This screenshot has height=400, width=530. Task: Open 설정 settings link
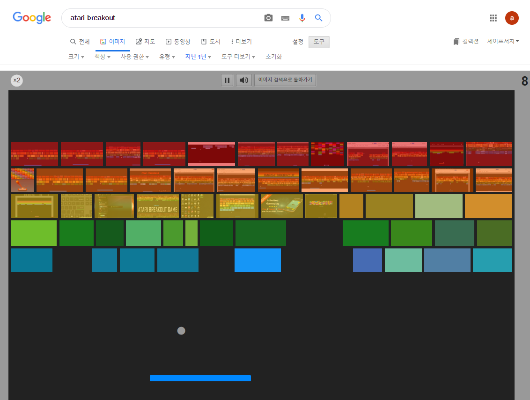tap(298, 42)
